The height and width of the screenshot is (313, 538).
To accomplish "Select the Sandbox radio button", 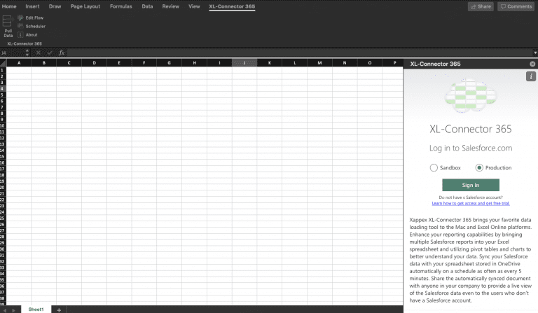I will [x=434, y=167].
